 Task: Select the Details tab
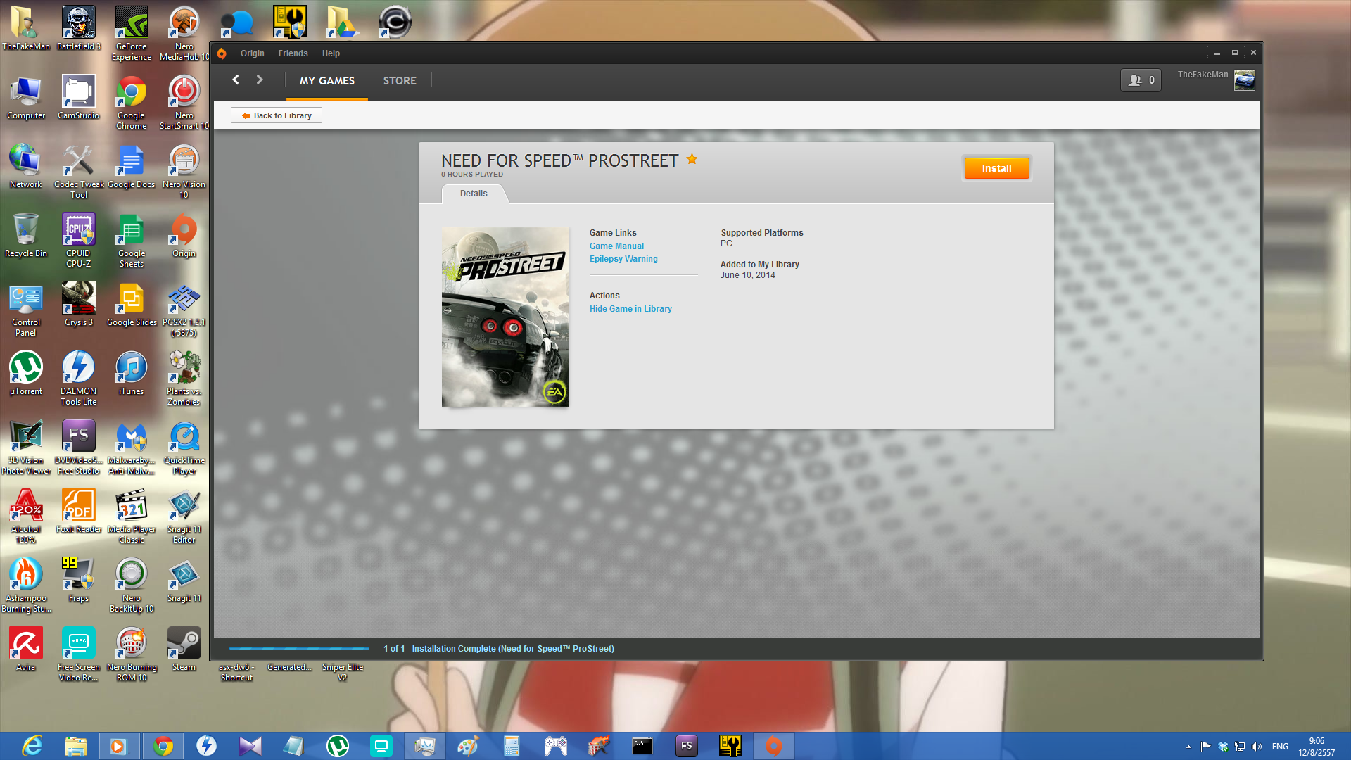(474, 194)
